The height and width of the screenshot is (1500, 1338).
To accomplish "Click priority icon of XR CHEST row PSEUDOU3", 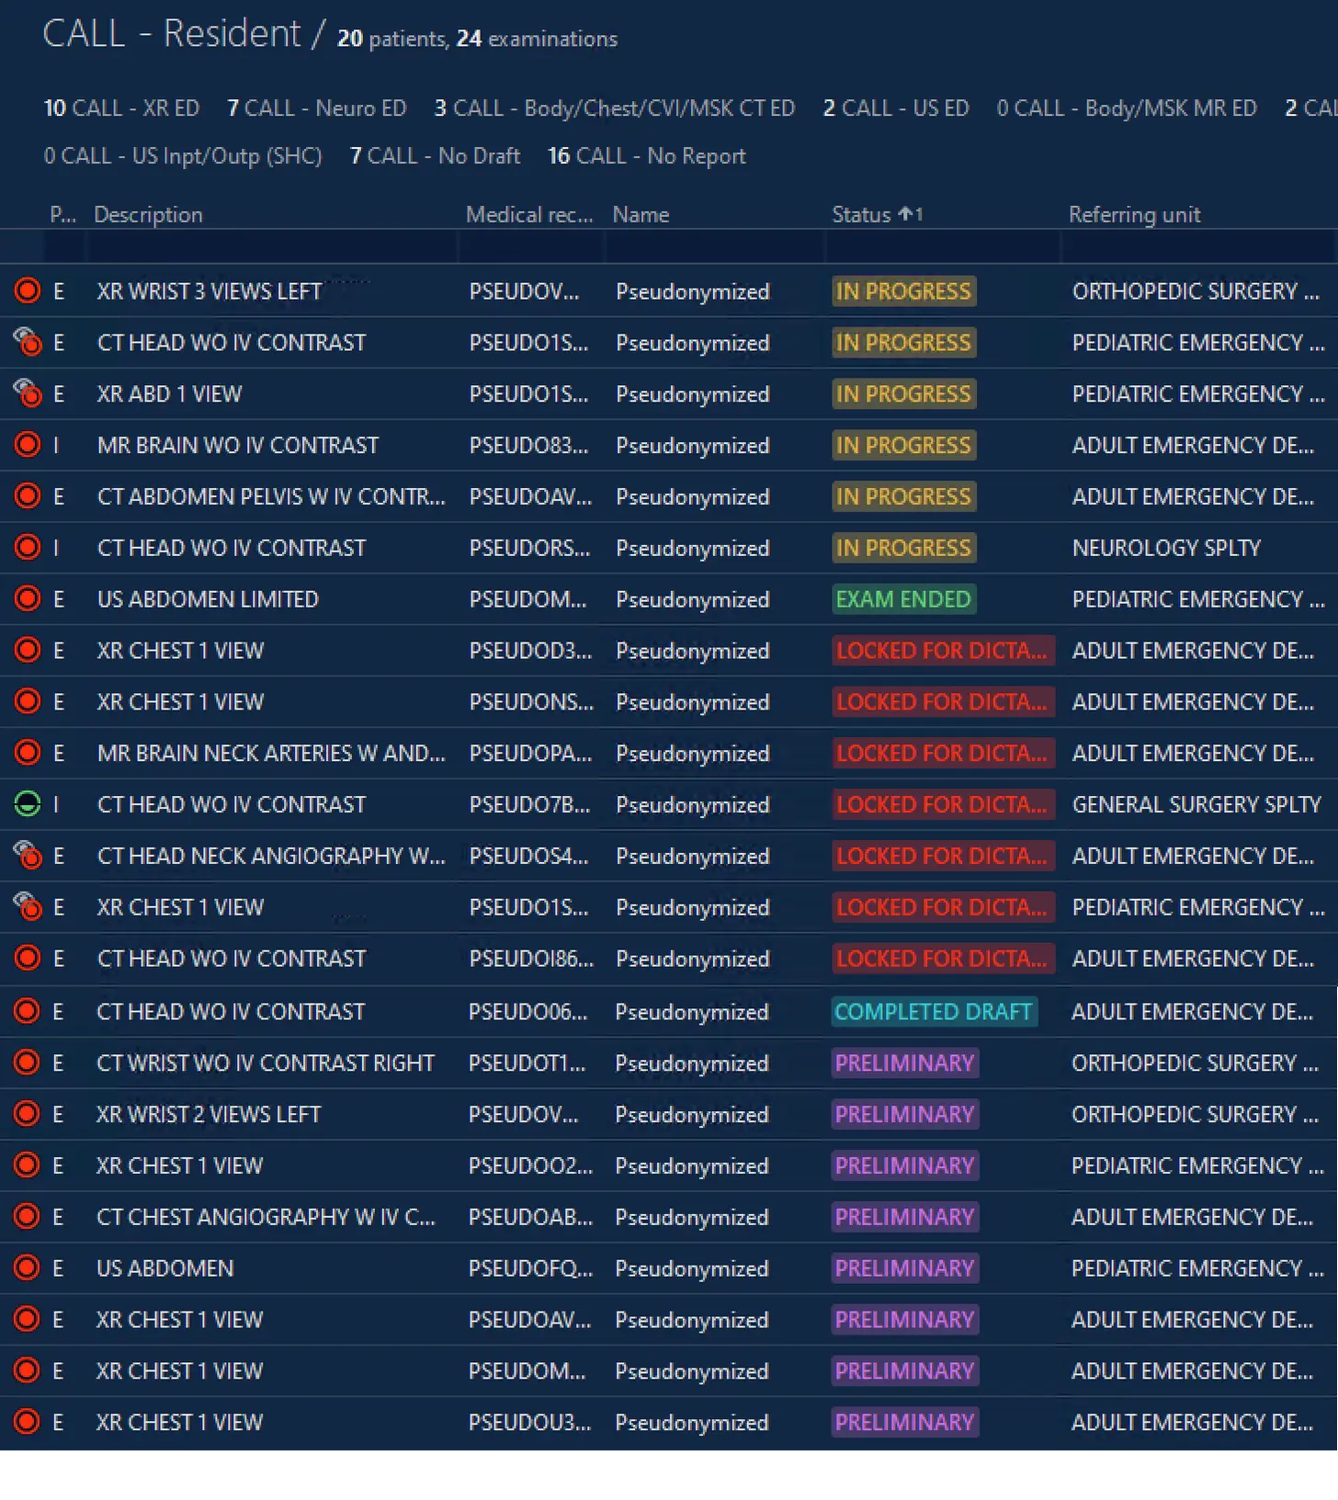I will [28, 1423].
